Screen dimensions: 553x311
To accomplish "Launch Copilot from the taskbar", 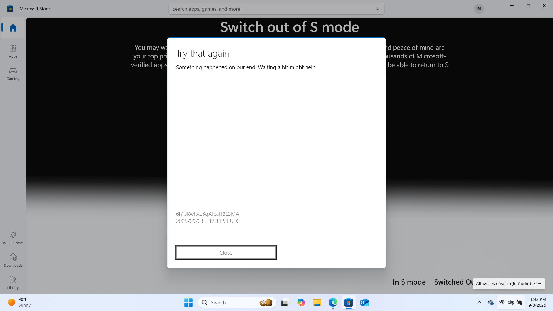I will (x=301, y=303).
